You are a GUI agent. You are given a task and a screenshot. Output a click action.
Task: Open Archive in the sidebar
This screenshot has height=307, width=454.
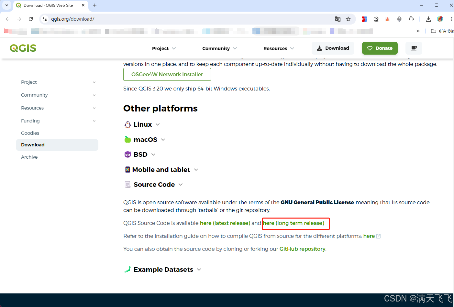point(29,157)
